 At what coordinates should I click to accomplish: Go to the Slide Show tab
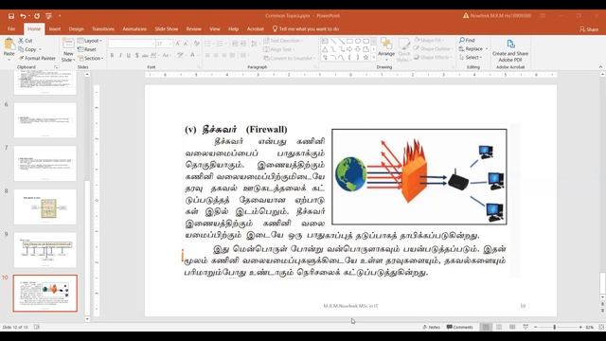point(167,29)
